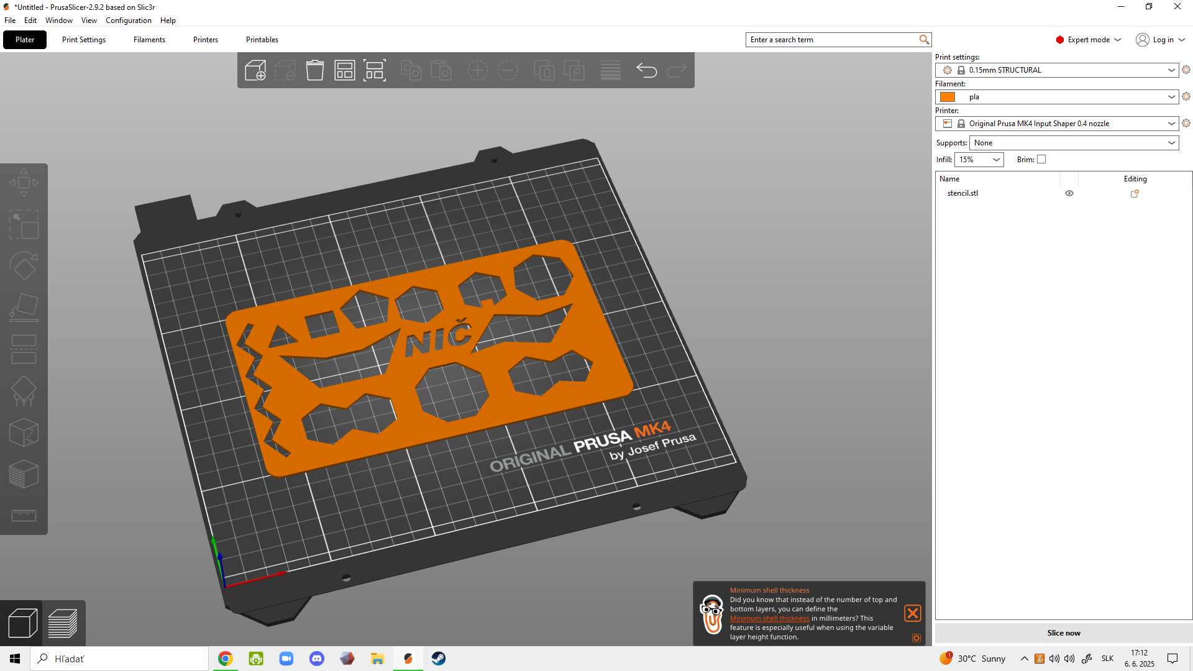Screen dimensions: 1193x671
Task: Switch to the Print Settings tab
Action: coord(84,40)
